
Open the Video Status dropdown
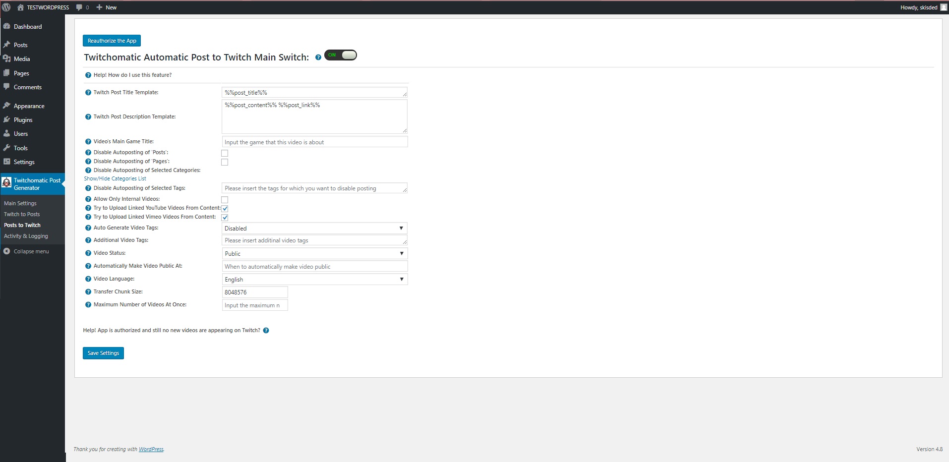pyautogui.click(x=315, y=253)
